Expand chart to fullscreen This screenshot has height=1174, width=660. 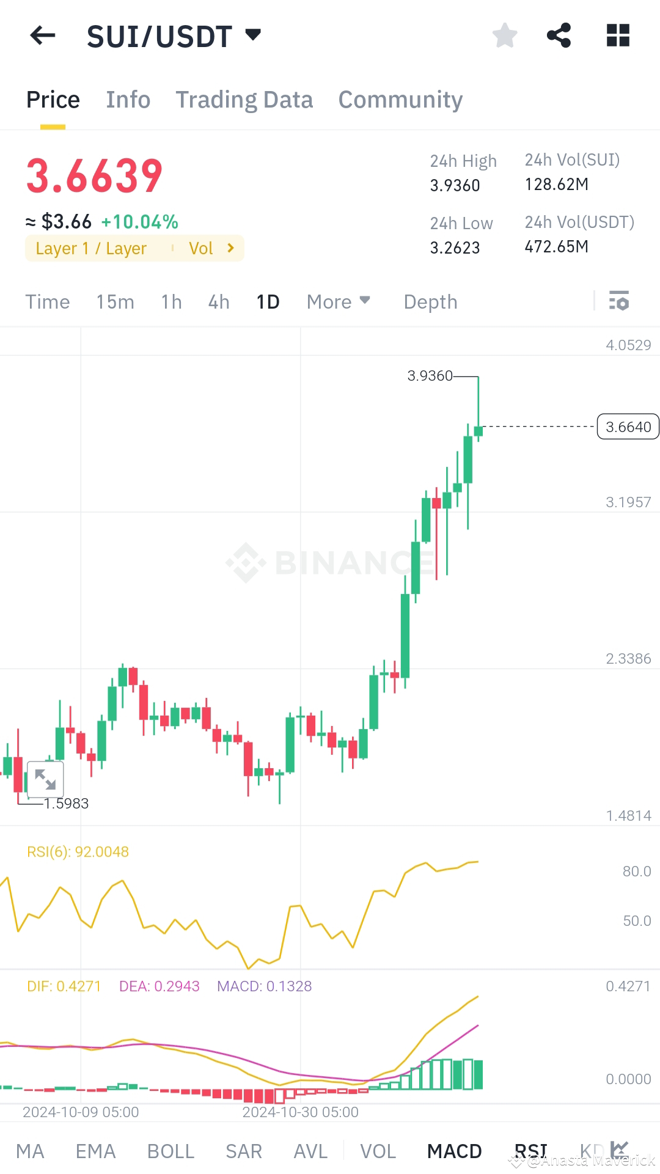(46, 778)
